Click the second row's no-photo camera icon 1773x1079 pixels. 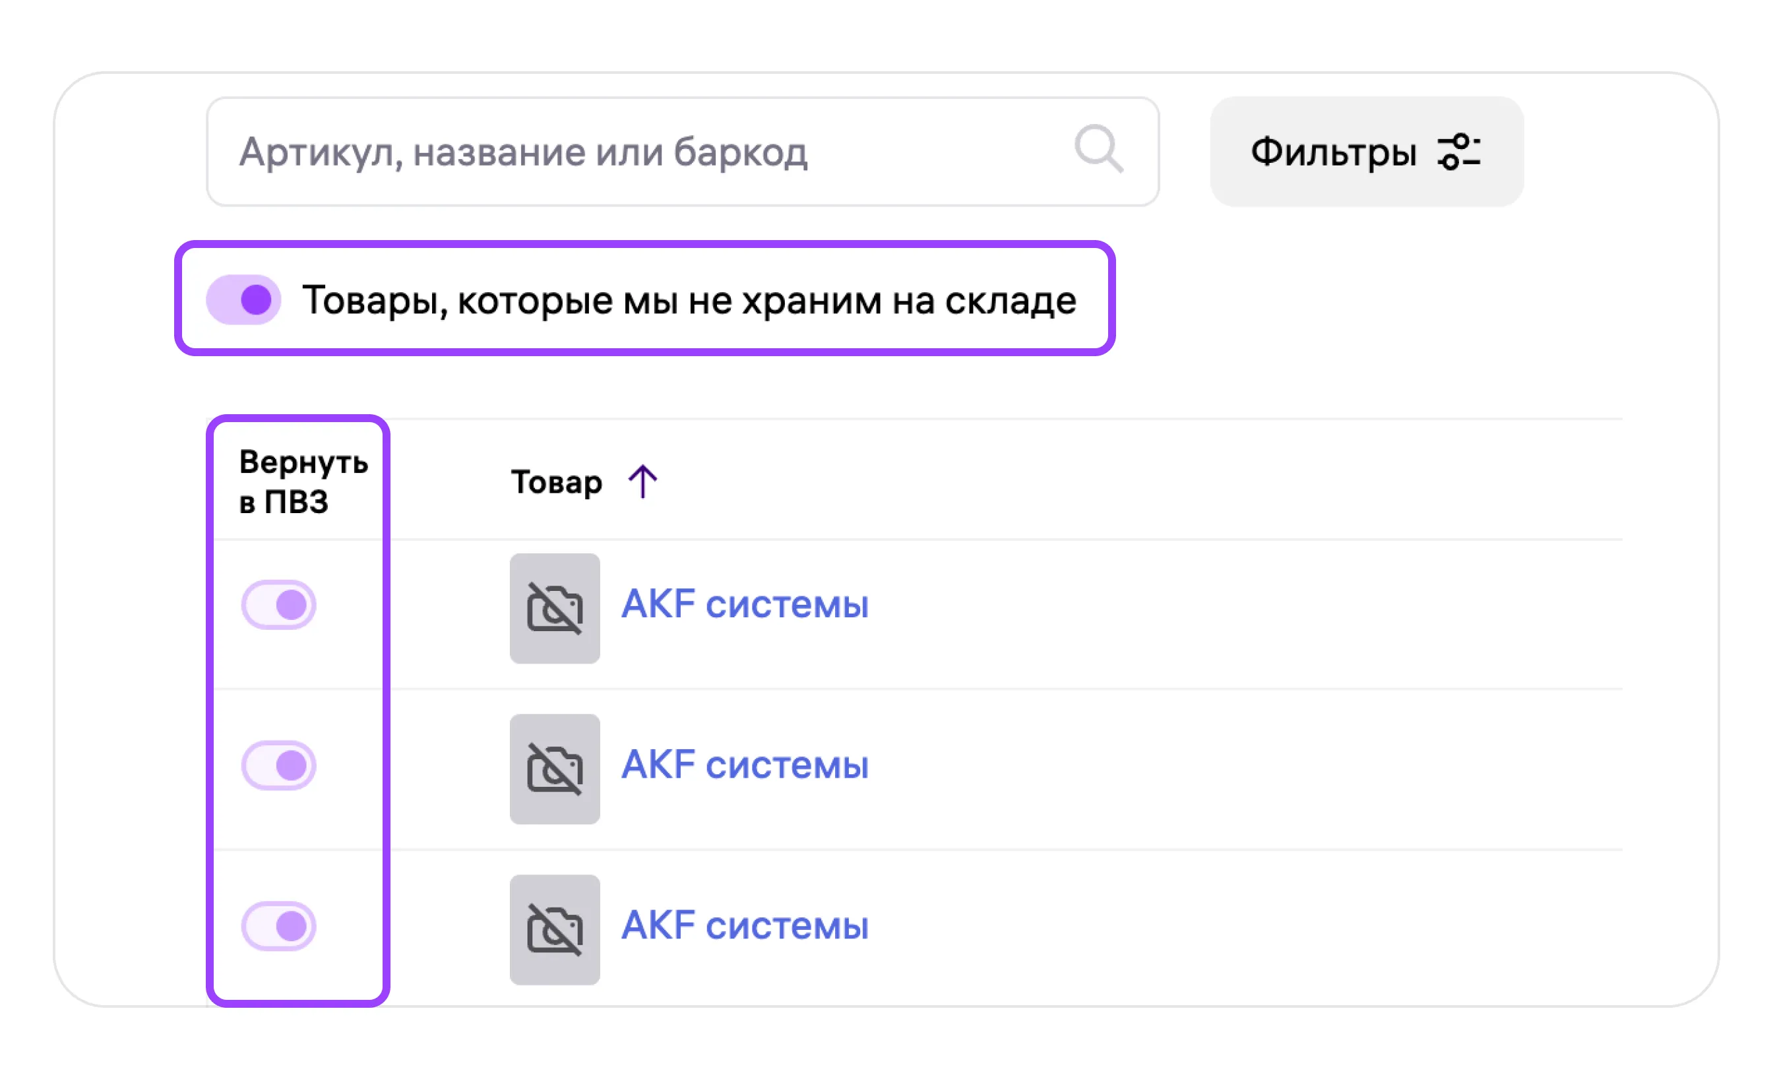pyautogui.click(x=555, y=768)
